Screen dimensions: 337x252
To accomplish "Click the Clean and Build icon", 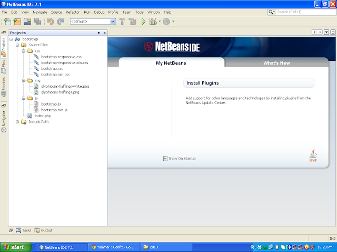I will (x=132, y=22).
